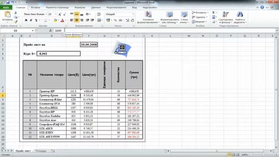Switch to the Вид ribbon tab
The height and width of the screenshot is (157, 279).
135,7
